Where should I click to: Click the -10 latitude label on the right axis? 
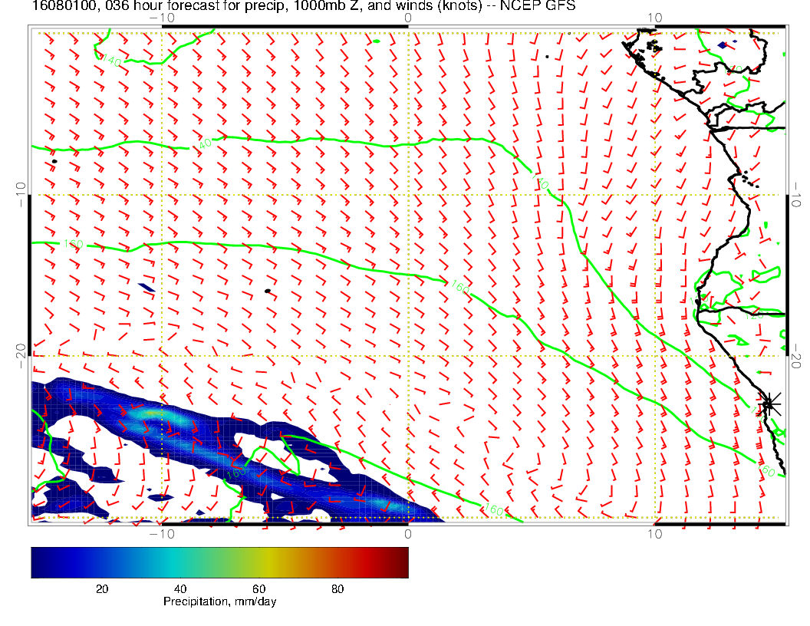coord(798,194)
